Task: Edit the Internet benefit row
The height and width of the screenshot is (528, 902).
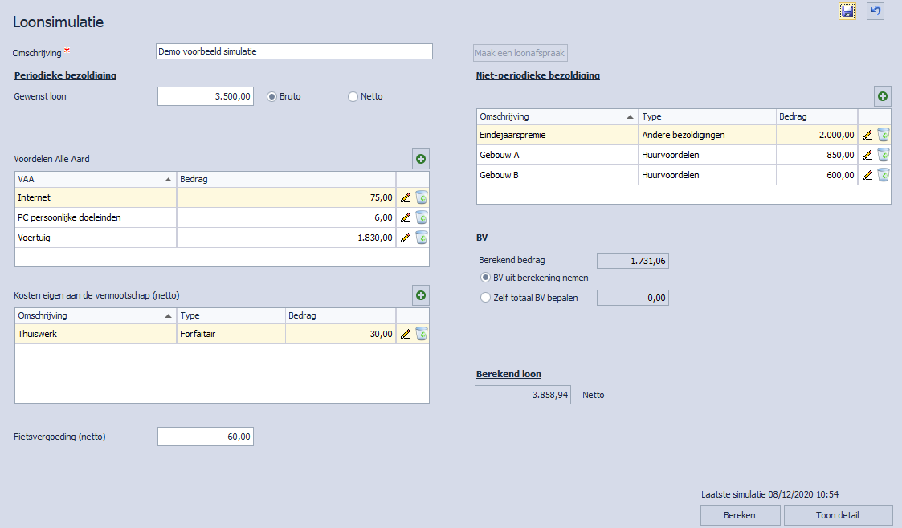Action: click(x=406, y=197)
